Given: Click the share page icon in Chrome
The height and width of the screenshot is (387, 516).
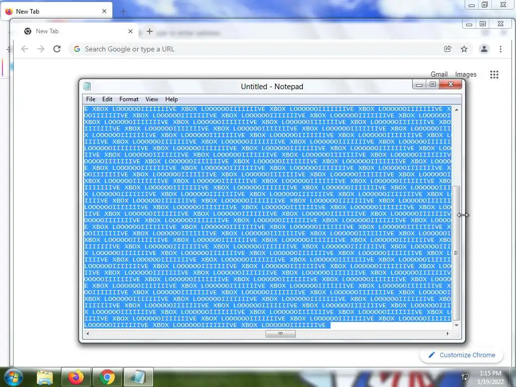Looking at the screenshot, I should point(447,49).
